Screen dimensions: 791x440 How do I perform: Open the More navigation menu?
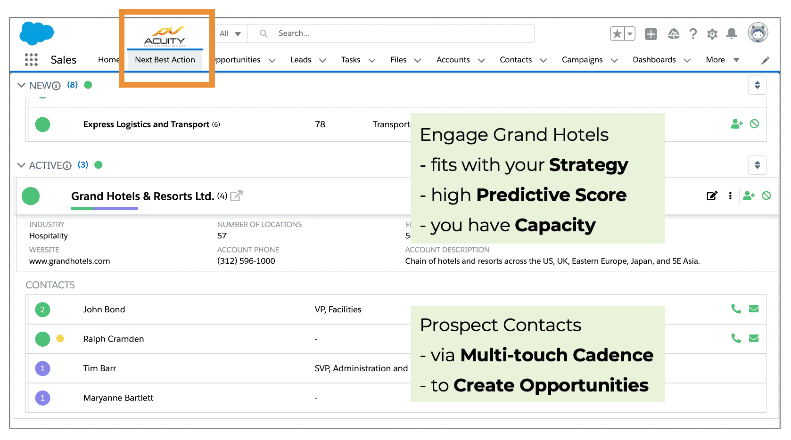point(723,60)
